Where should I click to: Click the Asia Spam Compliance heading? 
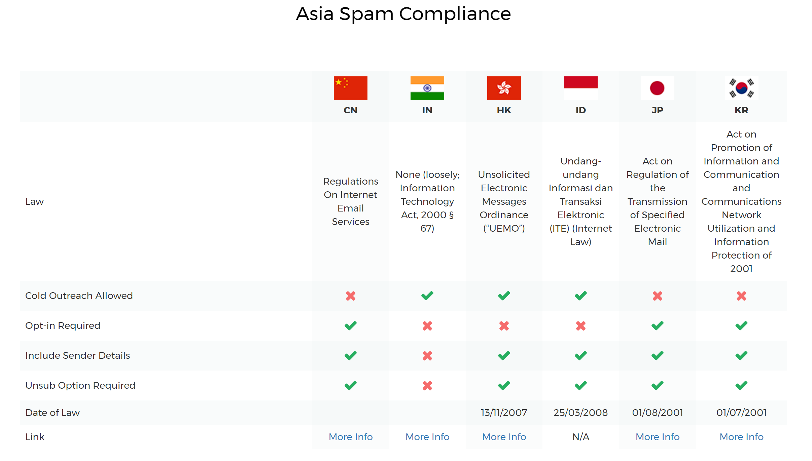click(403, 14)
